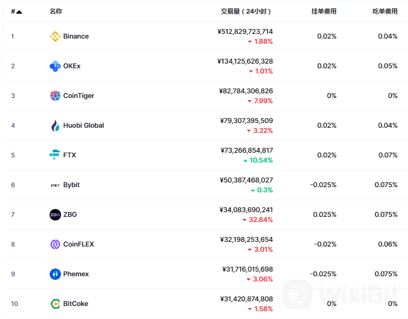Click the Phemex exchange name link

click(76, 274)
